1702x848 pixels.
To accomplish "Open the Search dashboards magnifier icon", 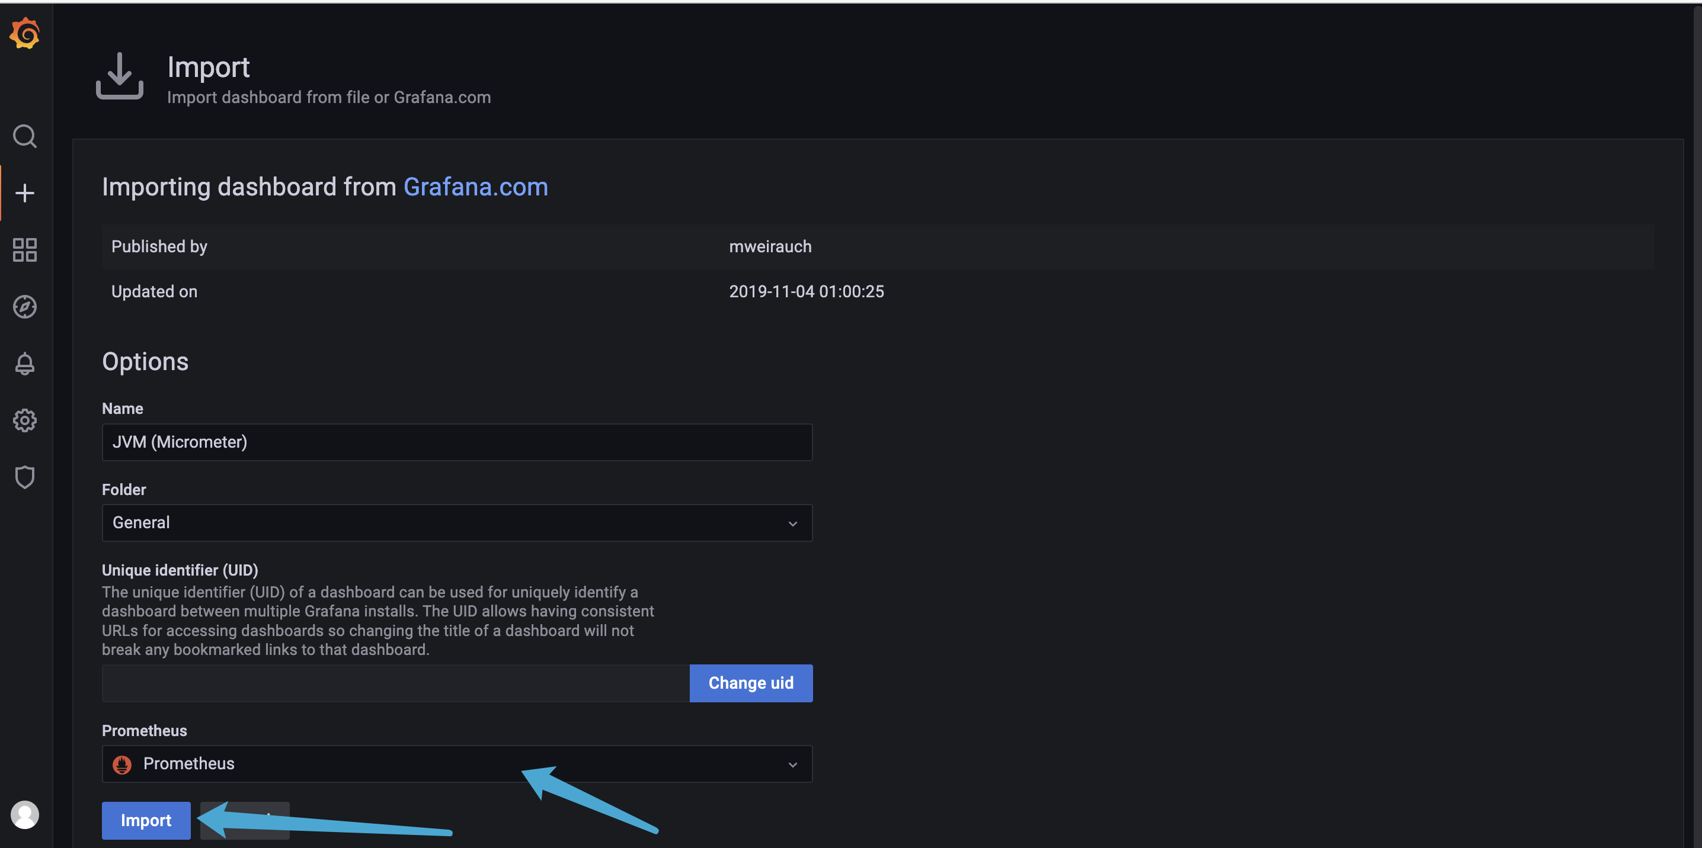I will 25,136.
